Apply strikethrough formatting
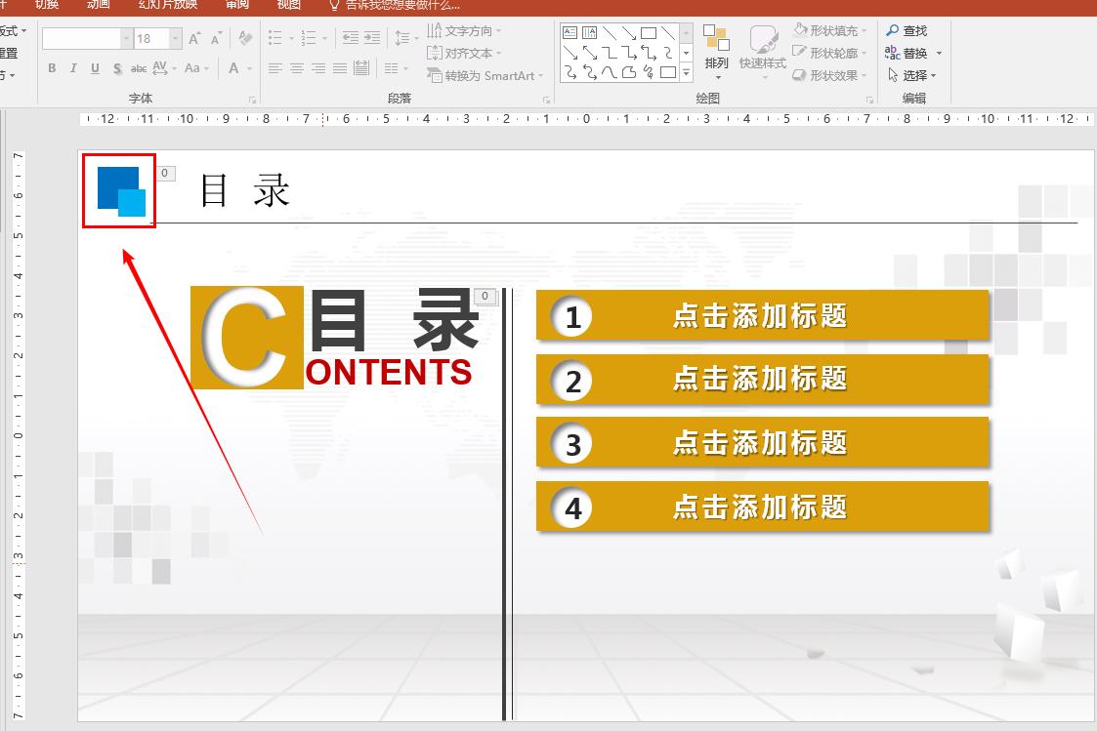1097x731 pixels. (x=139, y=68)
